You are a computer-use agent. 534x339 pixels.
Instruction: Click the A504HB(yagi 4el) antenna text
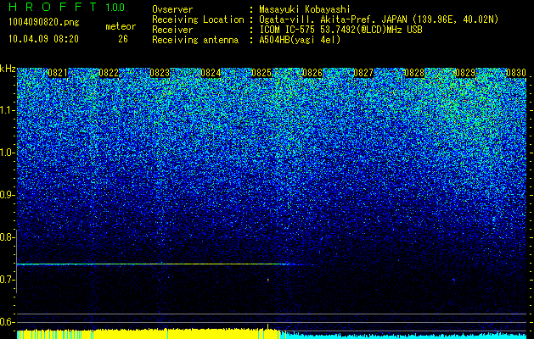(x=300, y=40)
